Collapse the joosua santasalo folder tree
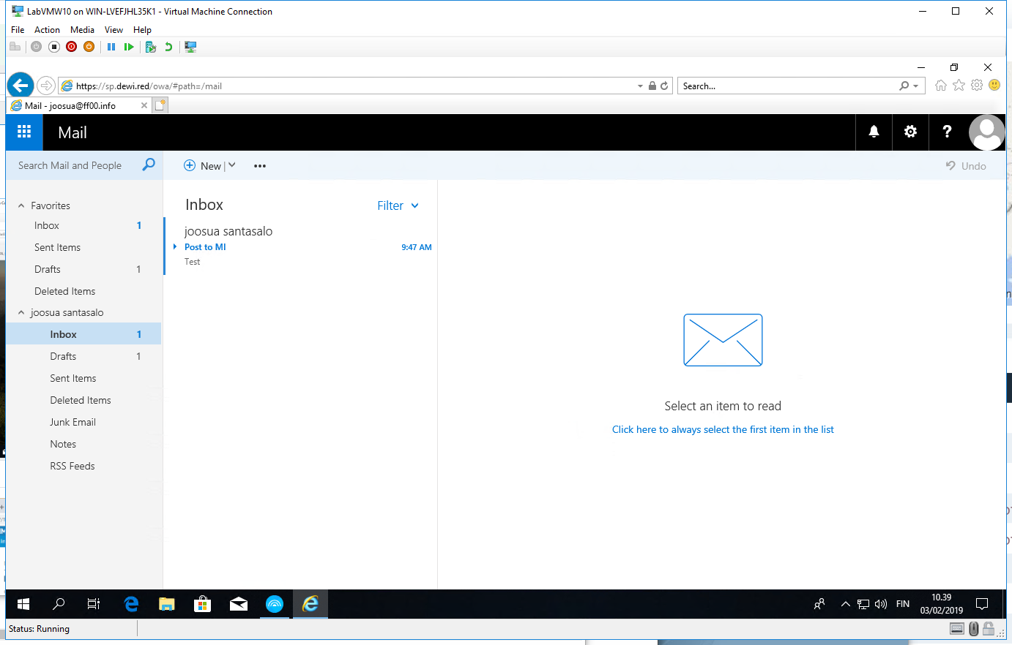Viewport: 1012px width, 645px height. click(21, 312)
